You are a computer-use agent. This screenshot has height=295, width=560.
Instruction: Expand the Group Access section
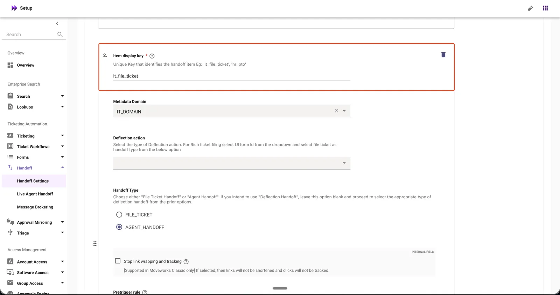[62, 283]
